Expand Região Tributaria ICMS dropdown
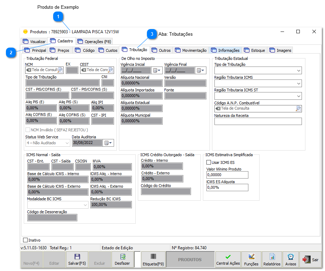This screenshot has width=325, height=271. (298, 83)
